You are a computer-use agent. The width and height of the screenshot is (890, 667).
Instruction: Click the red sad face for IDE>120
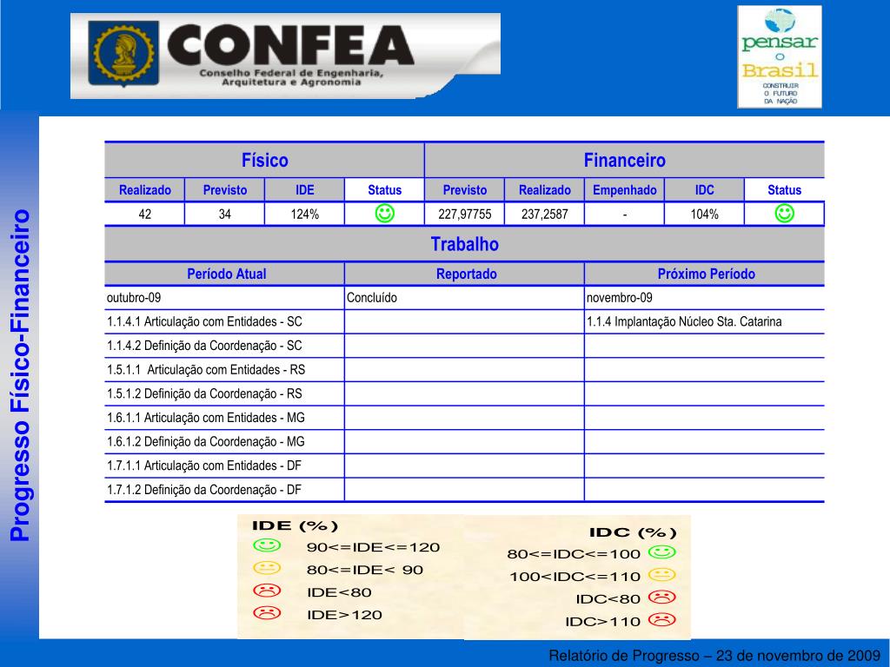tap(267, 612)
